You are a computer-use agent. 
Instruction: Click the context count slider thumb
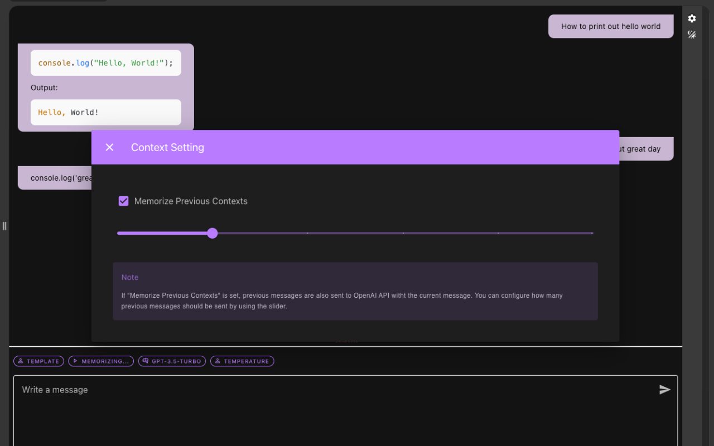pyautogui.click(x=212, y=233)
